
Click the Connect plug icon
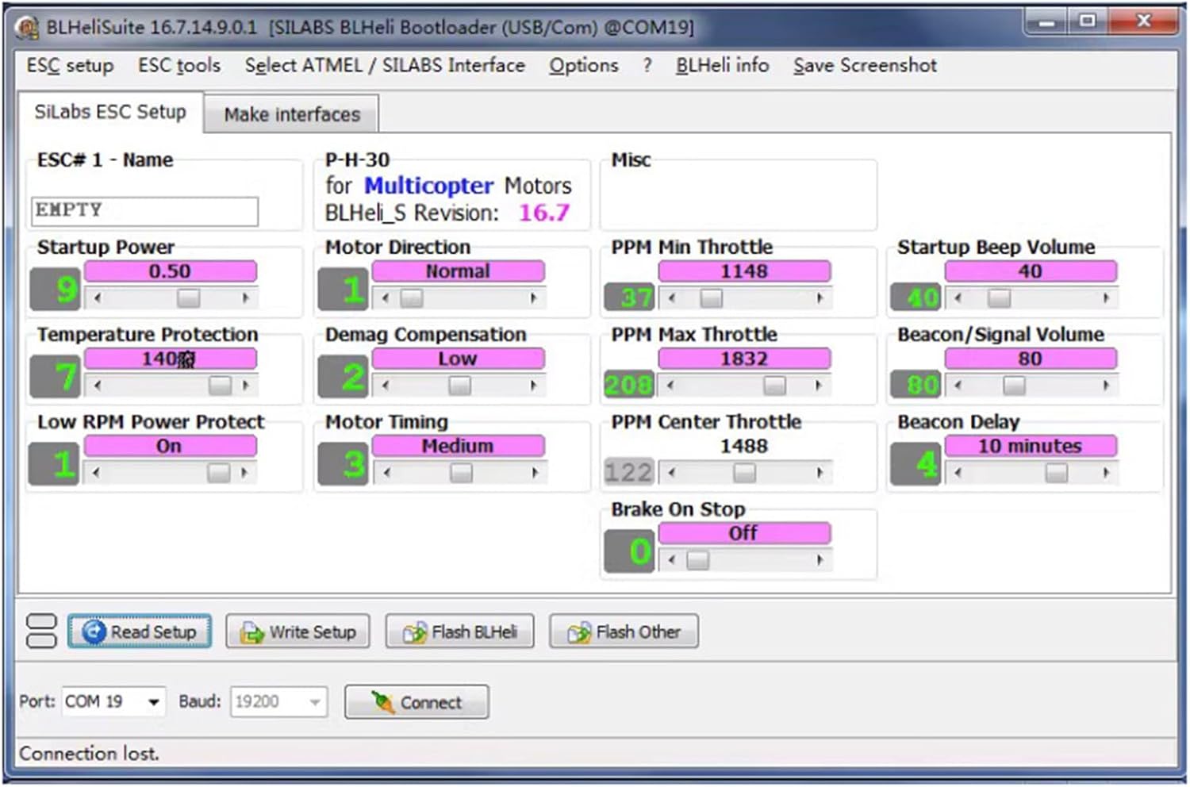tap(382, 702)
